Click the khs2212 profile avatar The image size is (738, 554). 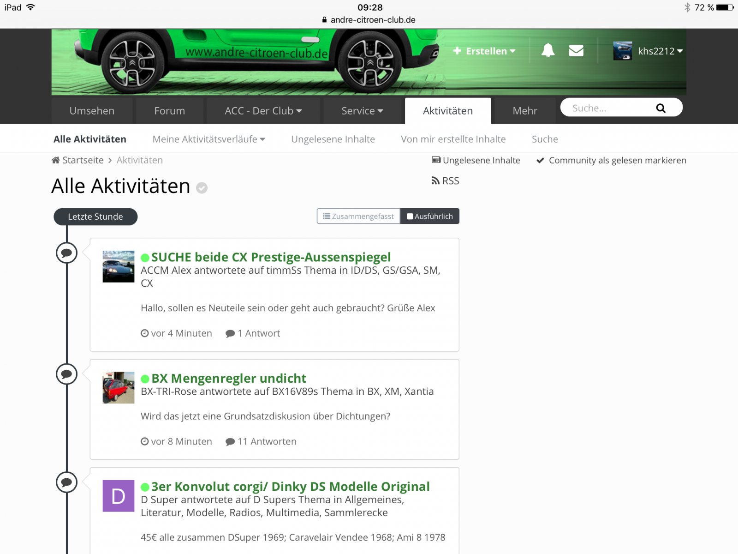coord(623,51)
